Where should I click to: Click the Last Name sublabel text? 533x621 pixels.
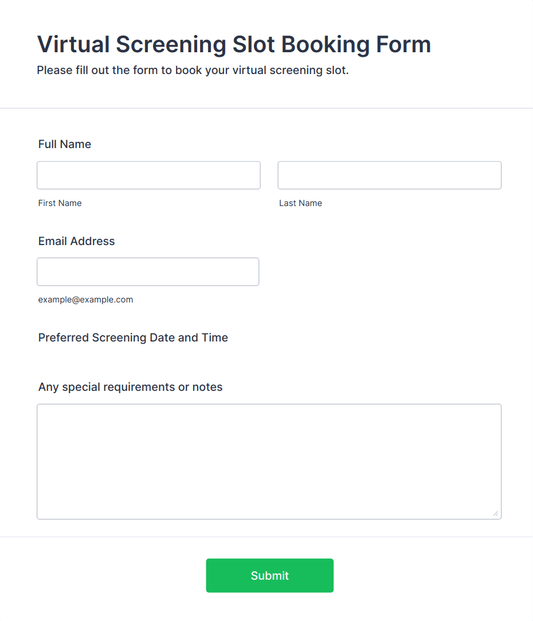[x=300, y=203]
